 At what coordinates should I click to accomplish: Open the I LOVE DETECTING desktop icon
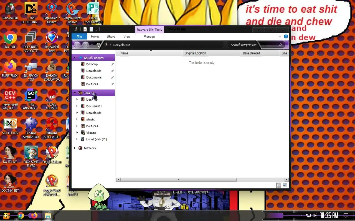coord(31,13)
